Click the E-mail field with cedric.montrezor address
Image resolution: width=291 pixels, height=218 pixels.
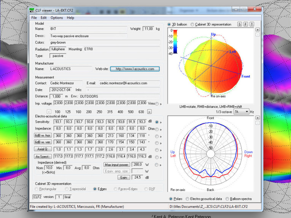129,83
